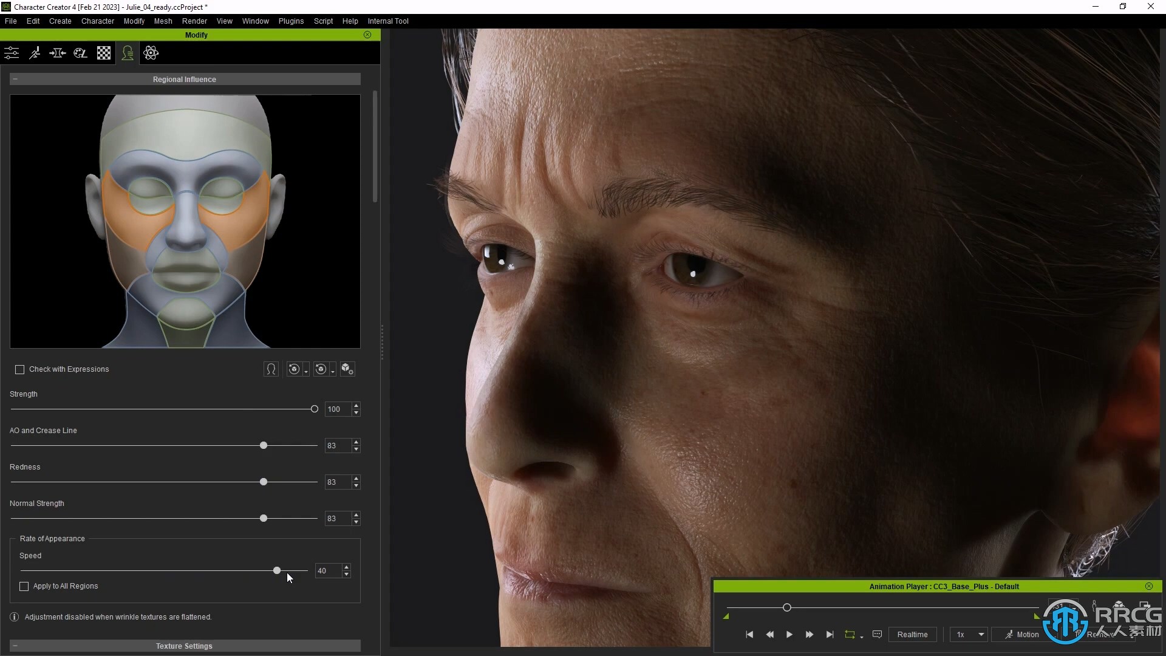Screen dimensions: 1166x656
Task: Collapse the Regional Influence section
Action: [15, 79]
